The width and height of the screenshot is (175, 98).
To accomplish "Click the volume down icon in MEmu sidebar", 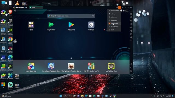I will 131,27.
